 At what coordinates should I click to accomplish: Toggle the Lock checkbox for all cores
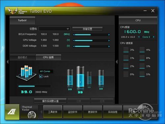coord(41,76)
